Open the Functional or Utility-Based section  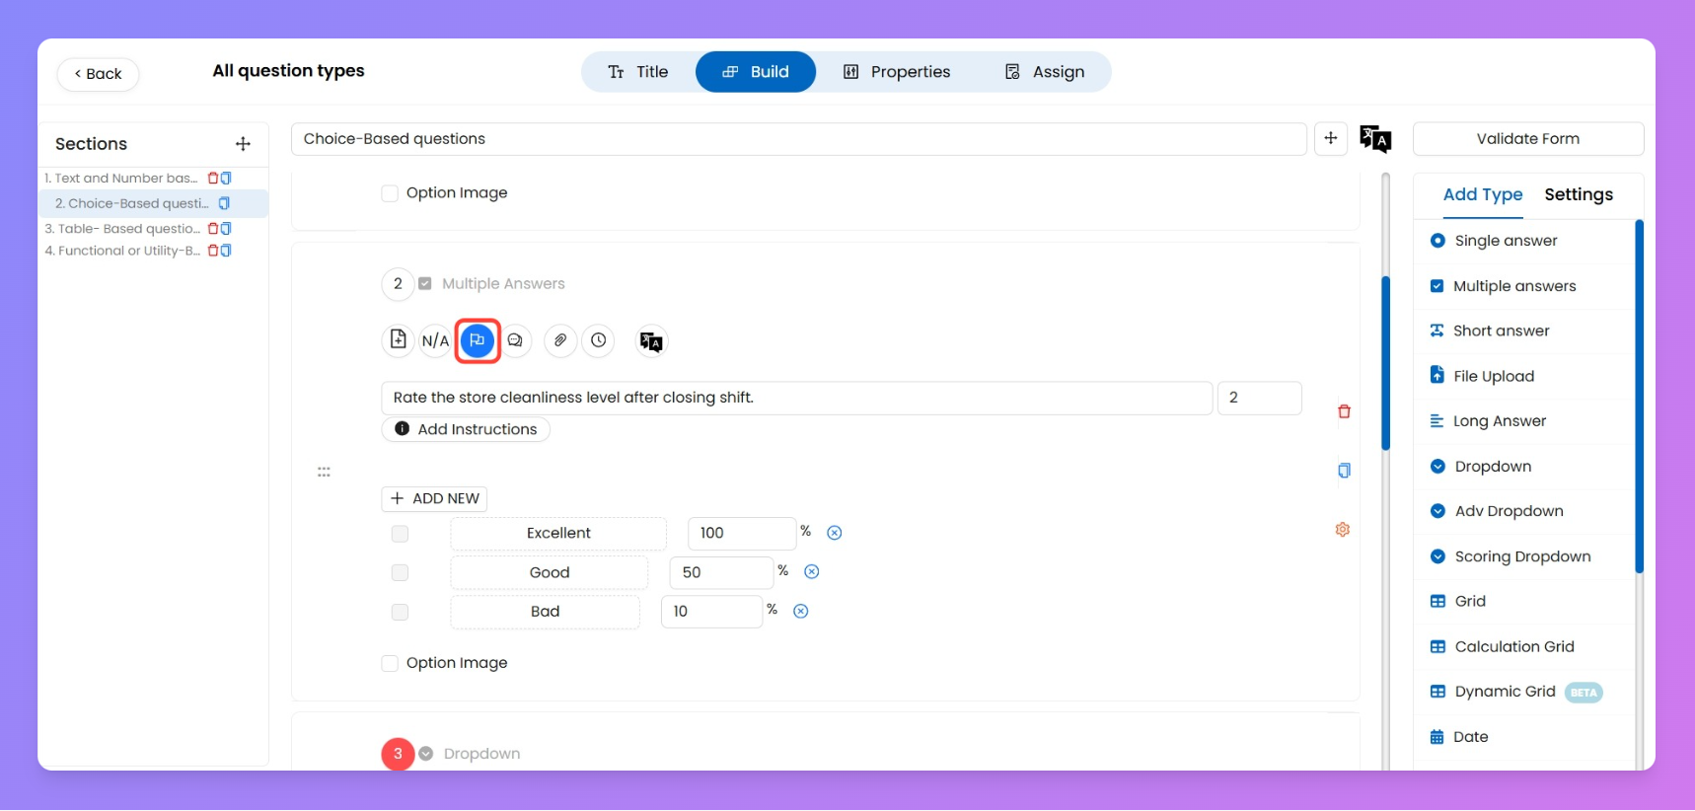point(122,251)
